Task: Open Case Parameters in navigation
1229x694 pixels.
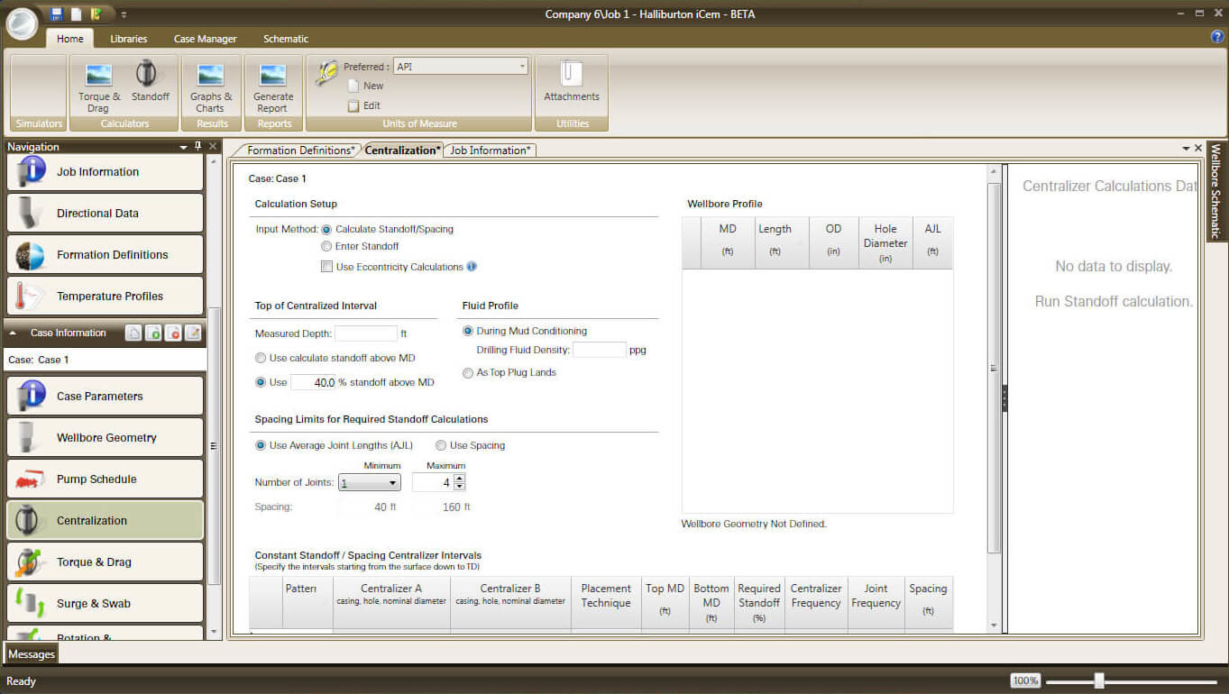Action: click(105, 396)
